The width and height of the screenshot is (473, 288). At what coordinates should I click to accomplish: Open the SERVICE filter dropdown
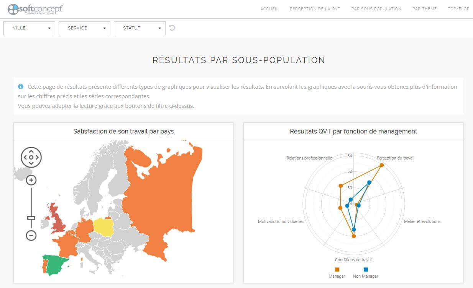pyautogui.click(x=84, y=28)
